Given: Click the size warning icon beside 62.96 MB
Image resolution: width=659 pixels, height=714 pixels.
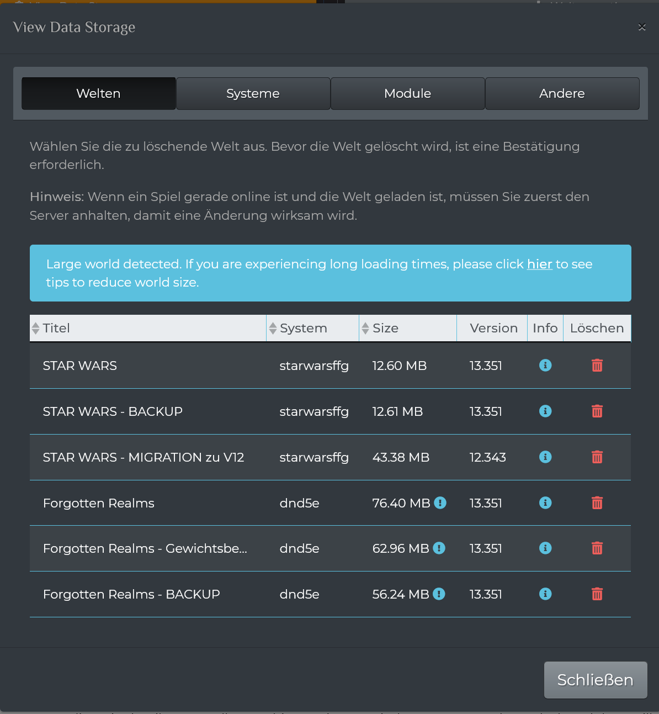Looking at the screenshot, I should 439,548.
